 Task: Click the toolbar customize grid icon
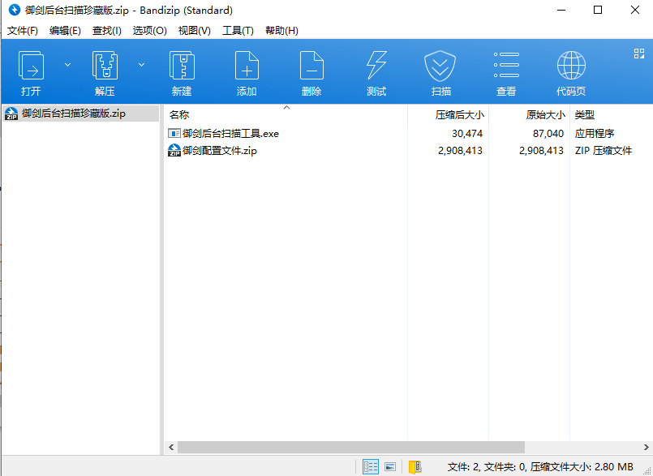point(639,54)
